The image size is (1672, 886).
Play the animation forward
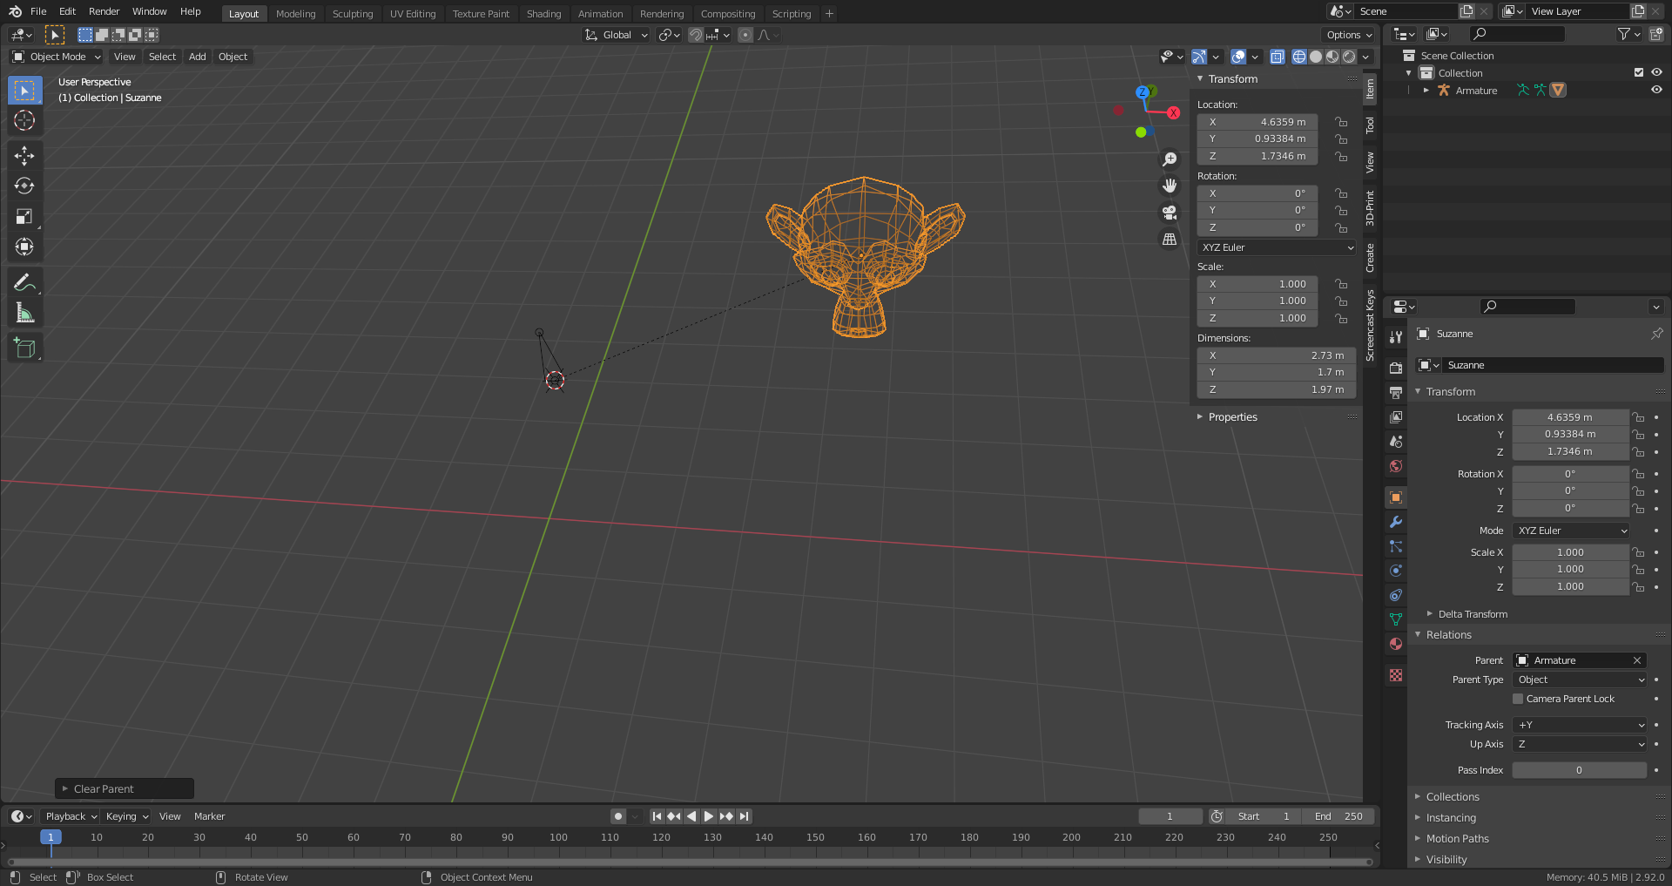coord(709,816)
